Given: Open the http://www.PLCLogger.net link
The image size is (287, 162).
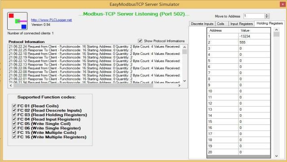Looking at the screenshot, I should coord(51,20).
